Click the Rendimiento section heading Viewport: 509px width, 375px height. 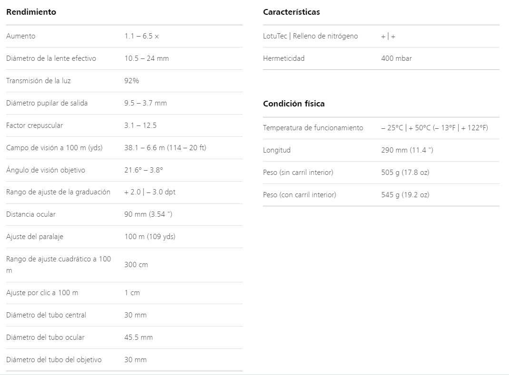point(31,12)
